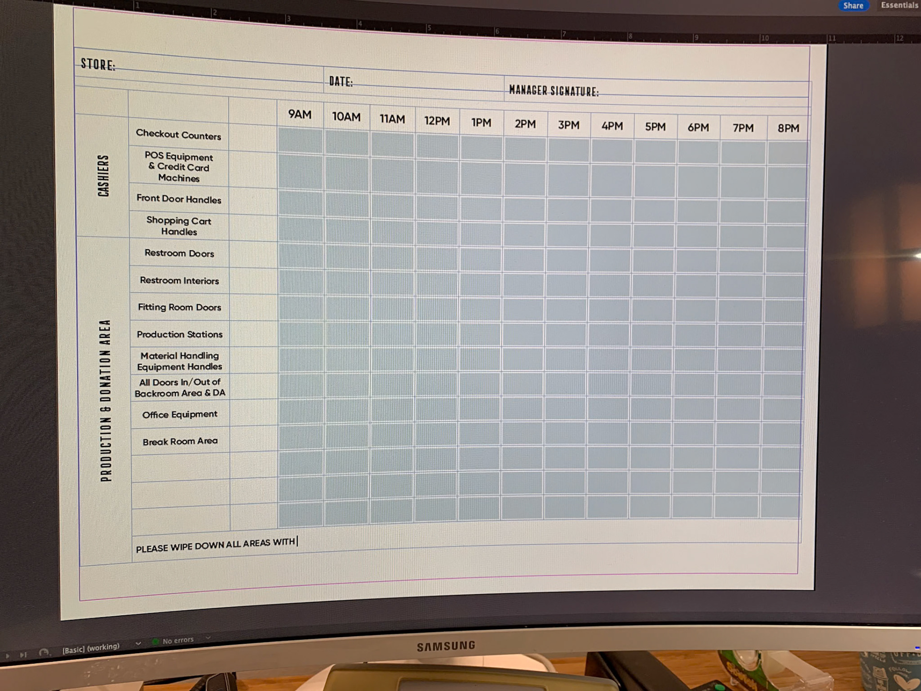
Task: Click the last page icon in status bar
Action: click(x=23, y=655)
